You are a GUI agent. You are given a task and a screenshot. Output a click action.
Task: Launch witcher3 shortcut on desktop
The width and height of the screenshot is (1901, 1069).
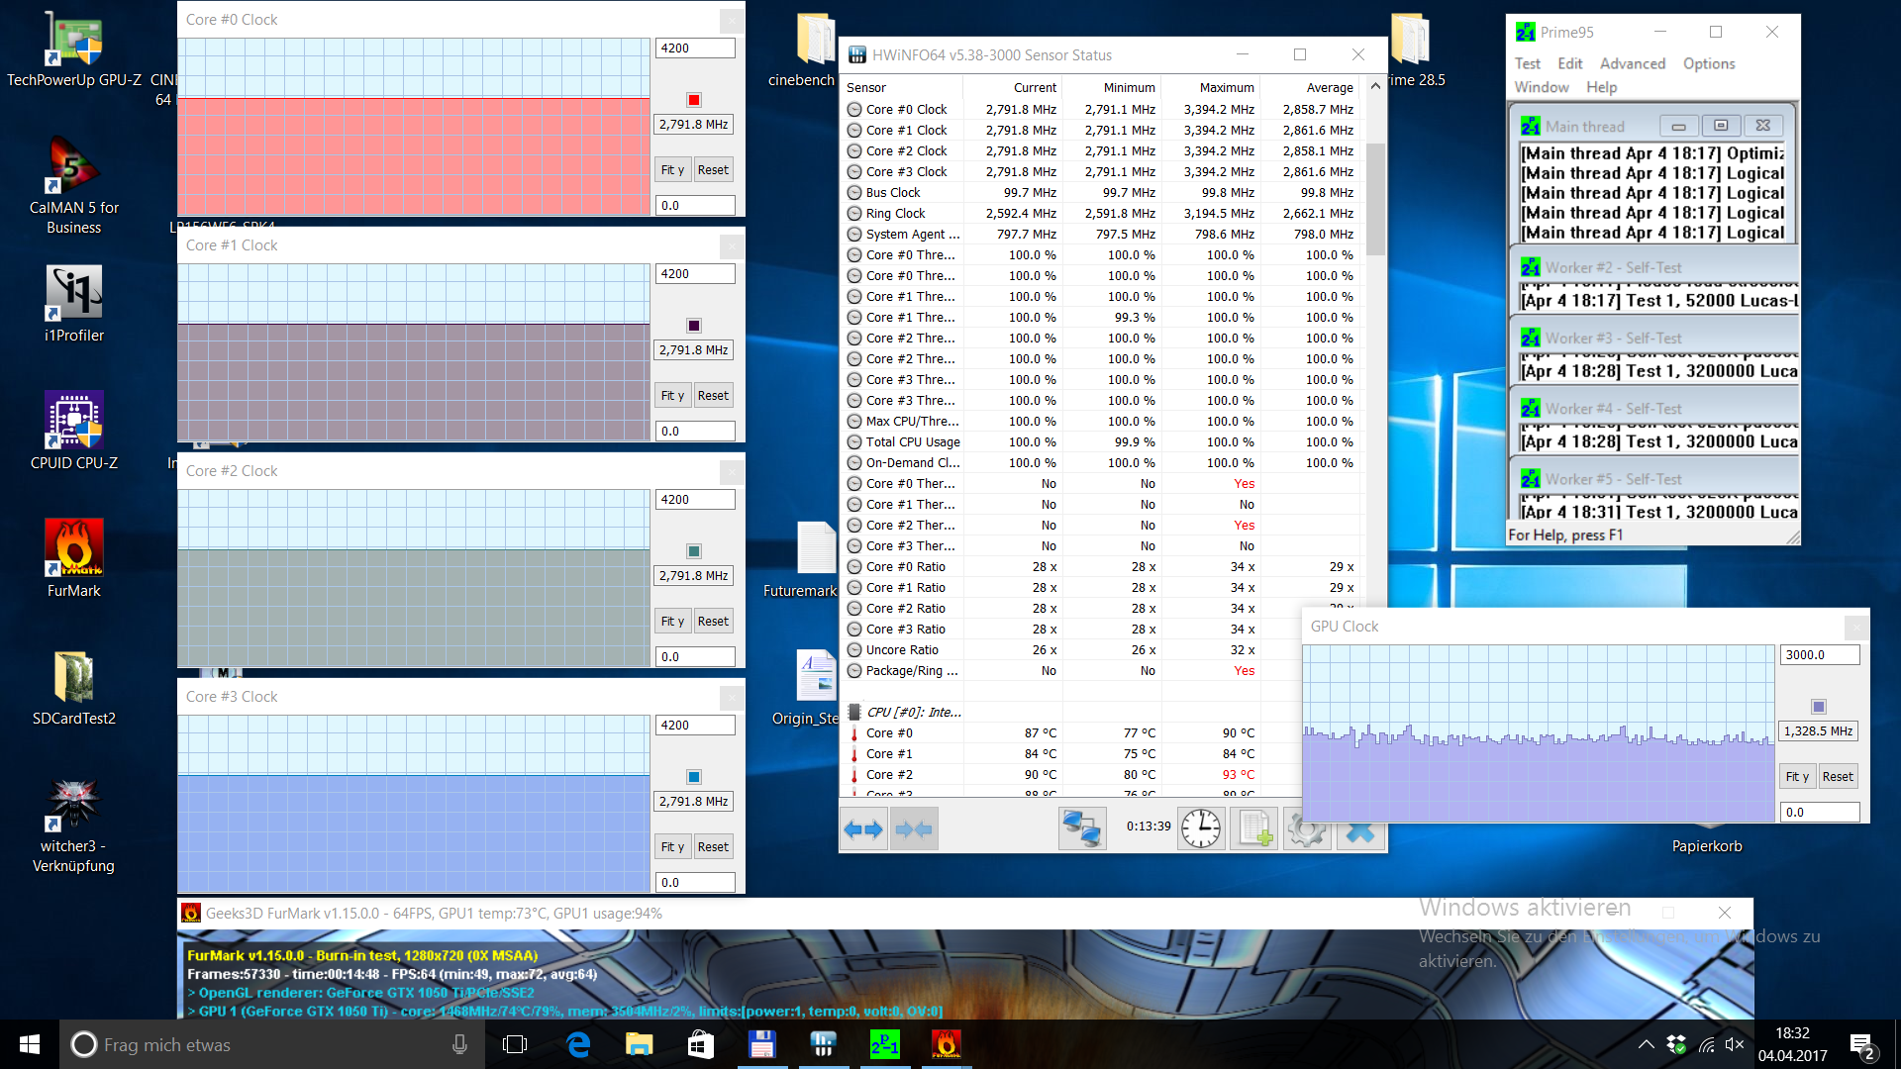coord(74,826)
